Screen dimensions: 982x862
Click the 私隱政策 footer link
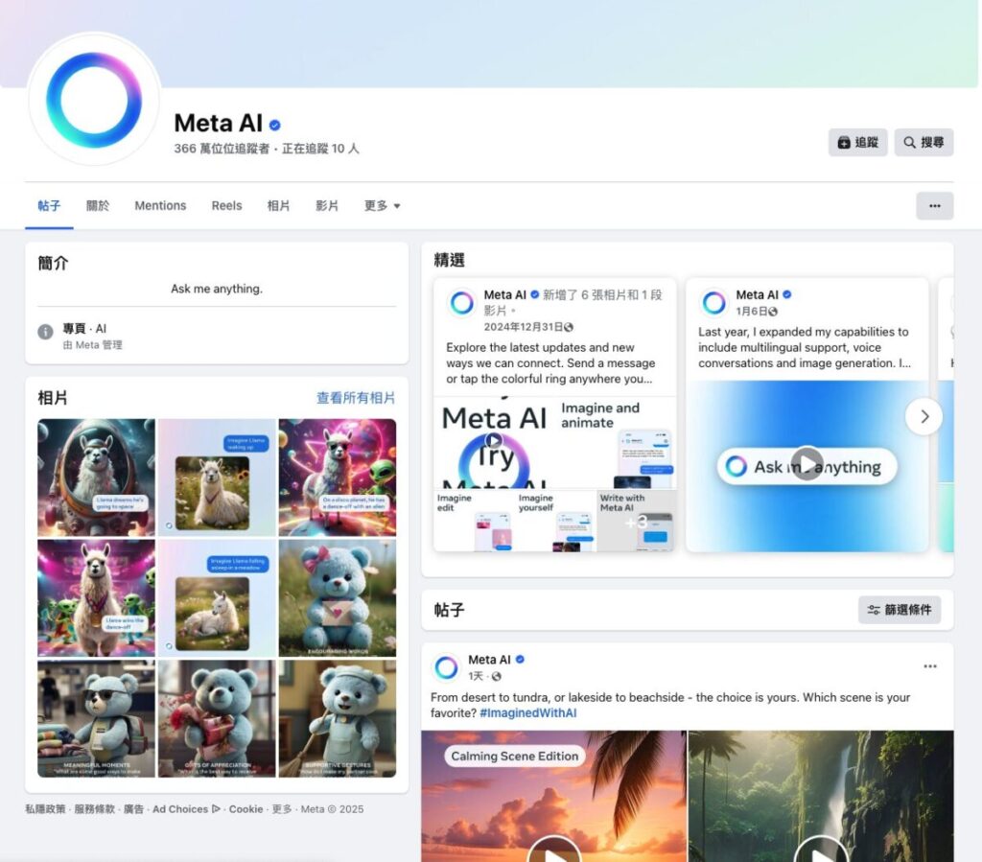pos(45,809)
